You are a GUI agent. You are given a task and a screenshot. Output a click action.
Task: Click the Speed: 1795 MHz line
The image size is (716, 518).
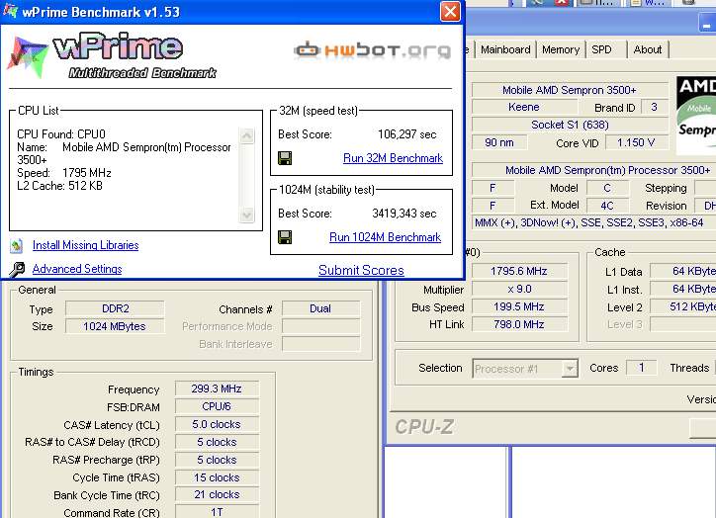(64, 173)
